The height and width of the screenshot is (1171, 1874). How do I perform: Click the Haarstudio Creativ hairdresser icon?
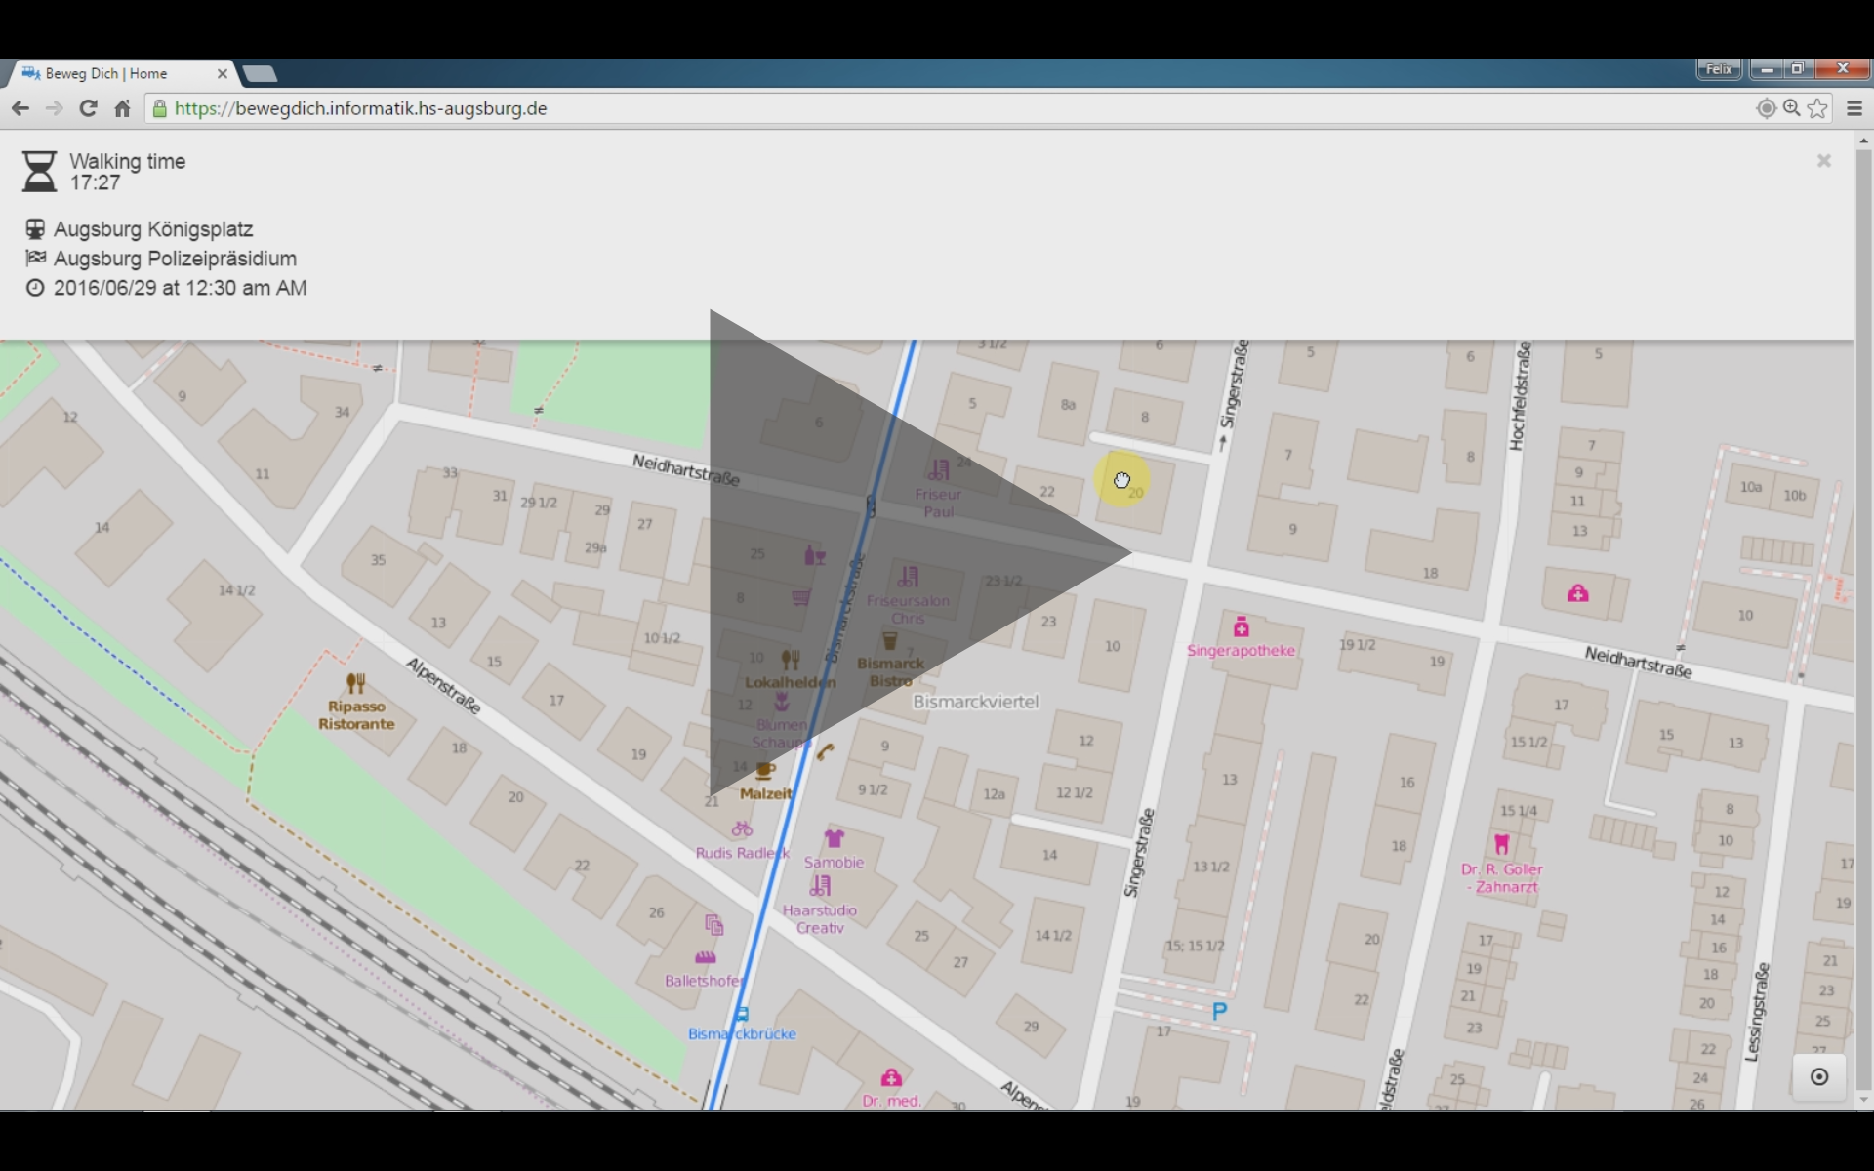coord(820,886)
